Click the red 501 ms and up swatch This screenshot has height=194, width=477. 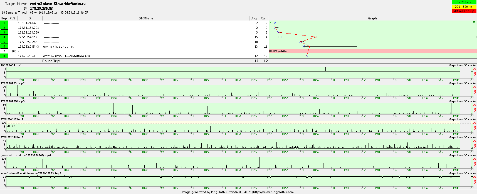coord(464,11)
